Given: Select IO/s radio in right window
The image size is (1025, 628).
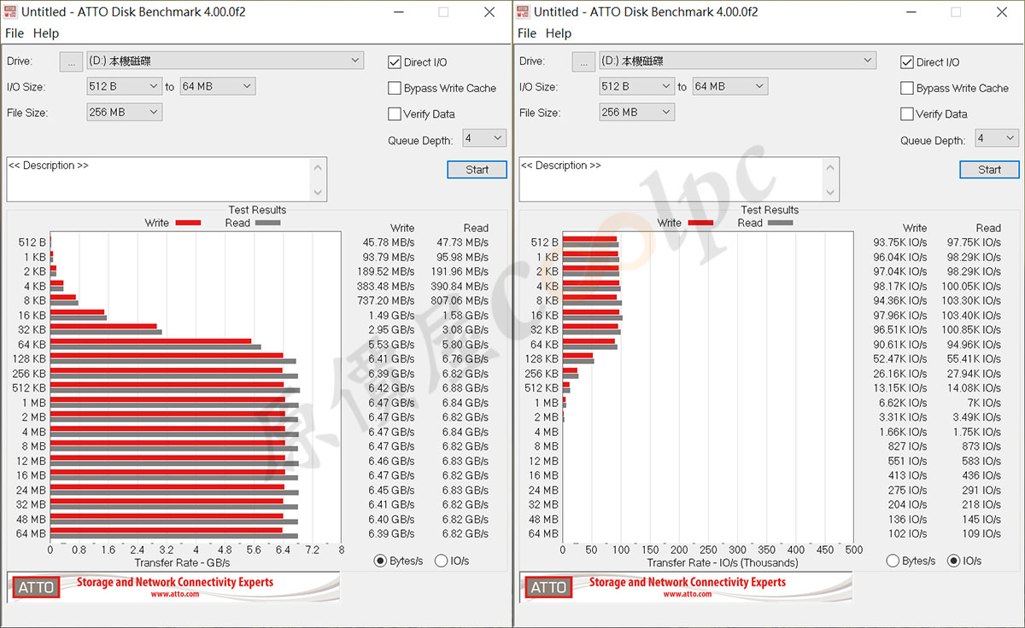Looking at the screenshot, I should 954,561.
